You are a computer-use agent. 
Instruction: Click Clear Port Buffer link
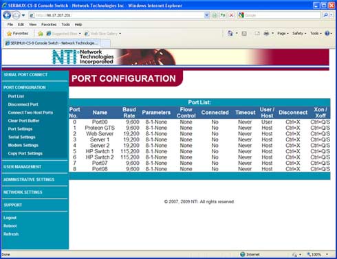(23, 121)
